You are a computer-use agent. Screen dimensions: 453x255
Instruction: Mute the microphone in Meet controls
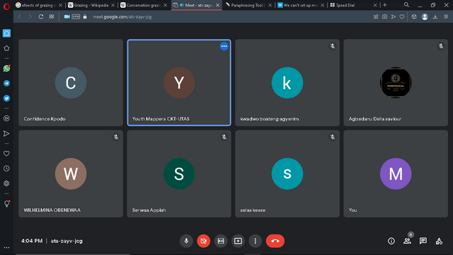pyautogui.click(x=186, y=241)
